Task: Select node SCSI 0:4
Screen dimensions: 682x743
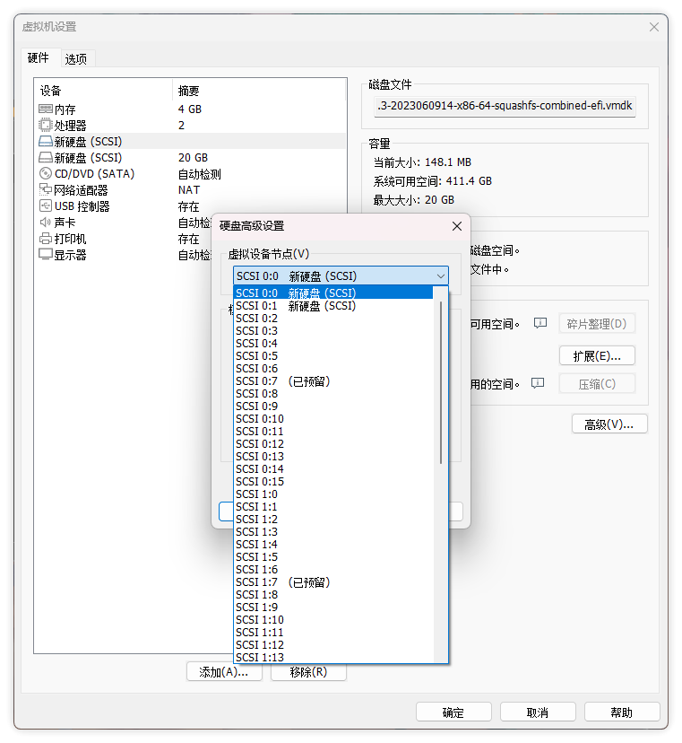Action: point(333,344)
